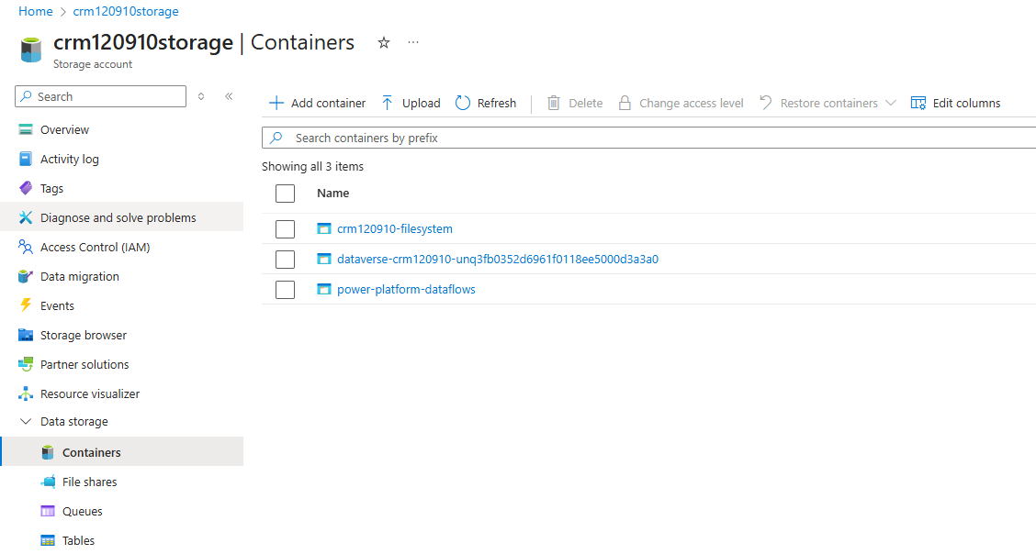This screenshot has height=554, width=1036.
Task: Click the circular Refresh icon
Action: coord(463,103)
